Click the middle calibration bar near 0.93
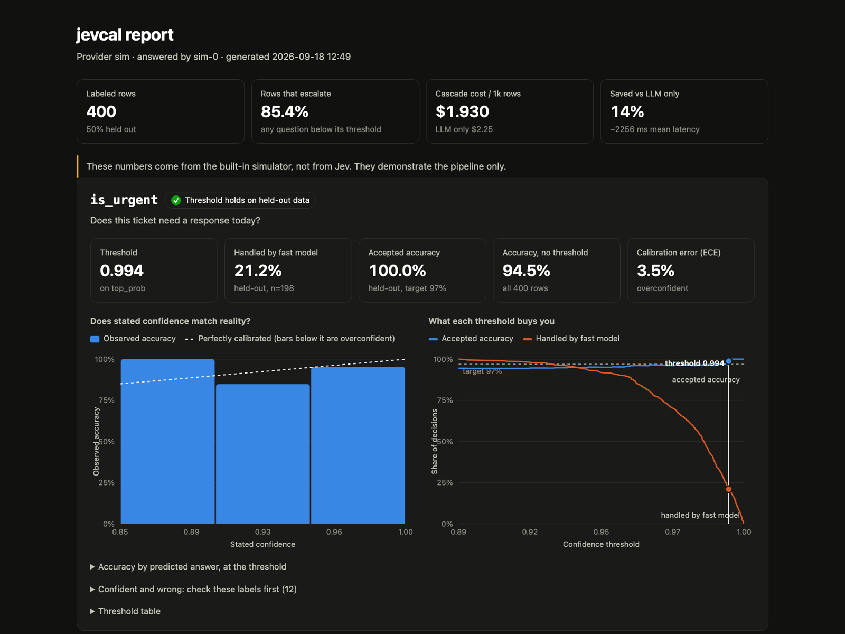This screenshot has height=634, width=845. 263,454
